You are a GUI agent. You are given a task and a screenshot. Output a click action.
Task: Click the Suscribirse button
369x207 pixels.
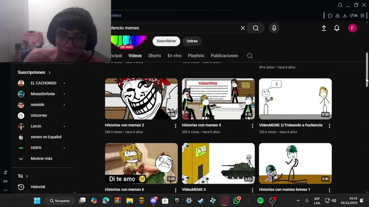coord(166,41)
